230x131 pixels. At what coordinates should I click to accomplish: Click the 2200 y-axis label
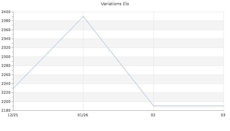6,102
